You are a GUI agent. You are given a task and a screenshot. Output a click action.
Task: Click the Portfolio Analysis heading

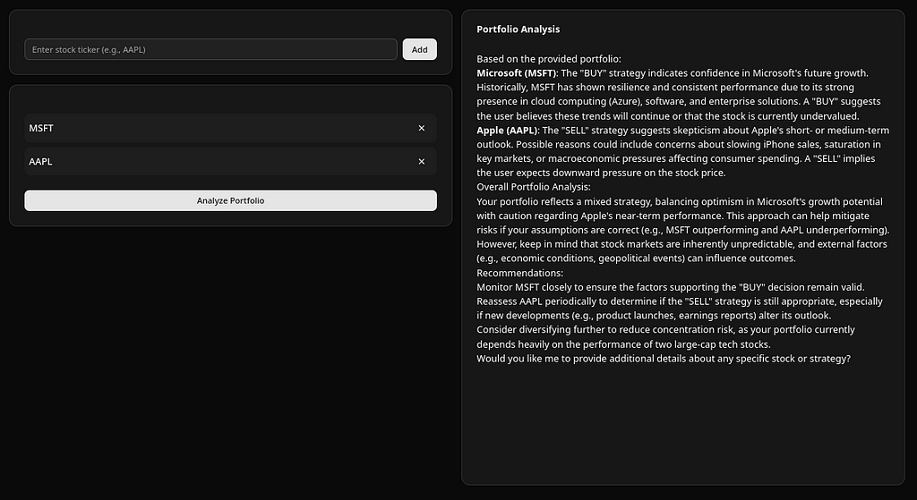[x=518, y=30]
